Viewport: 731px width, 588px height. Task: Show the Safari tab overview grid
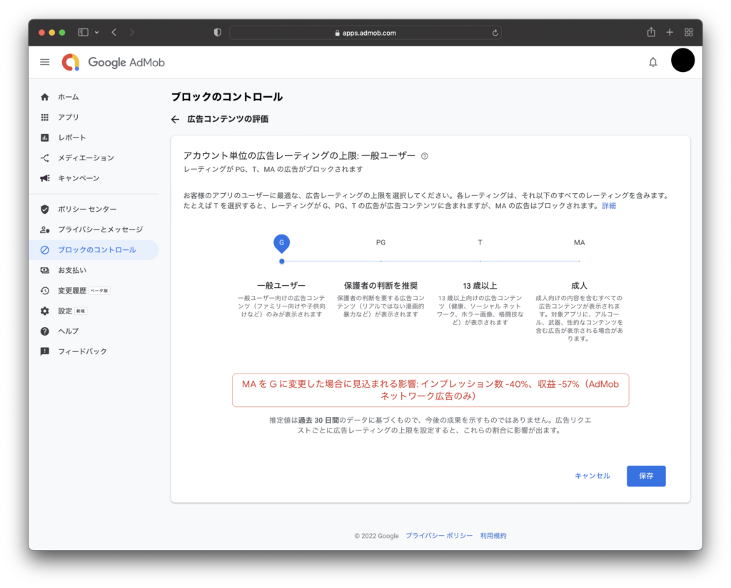pos(689,32)
